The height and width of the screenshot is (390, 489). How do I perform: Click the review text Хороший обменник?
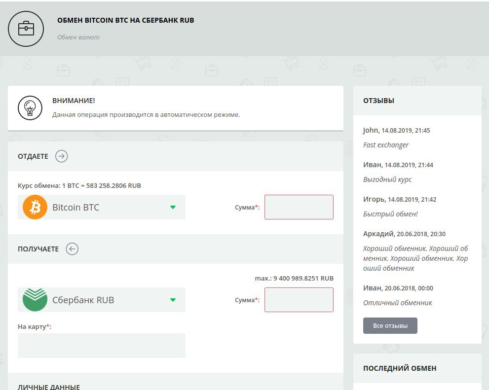415,258
